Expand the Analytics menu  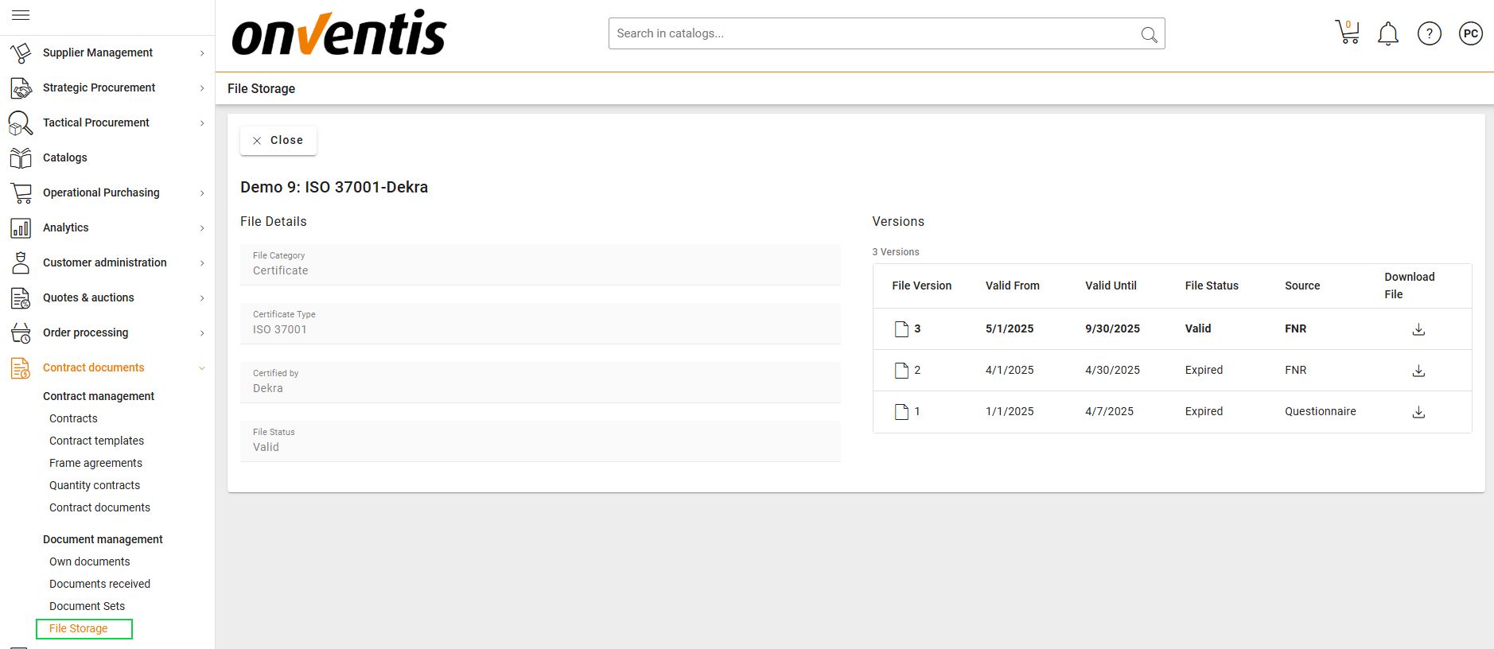(107, 227)
